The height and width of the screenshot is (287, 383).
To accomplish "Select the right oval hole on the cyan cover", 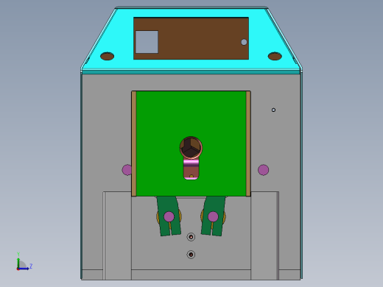I will (x=275, y=56).
